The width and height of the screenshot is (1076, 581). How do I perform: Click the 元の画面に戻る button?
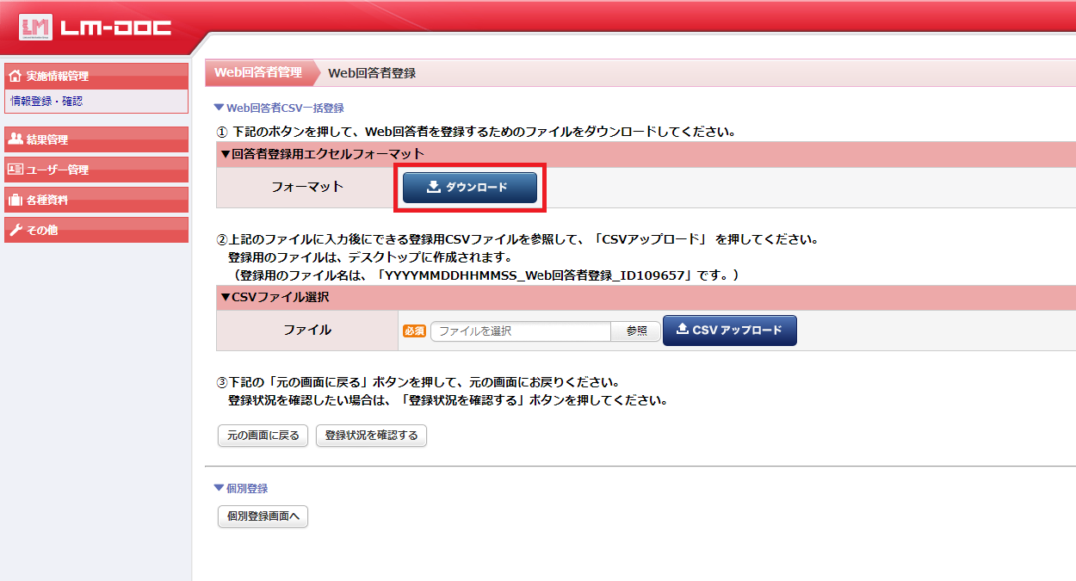[x=263, y=436]
